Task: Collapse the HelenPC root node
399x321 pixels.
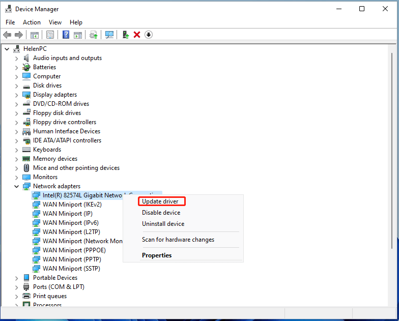Action: coord(7,49)
